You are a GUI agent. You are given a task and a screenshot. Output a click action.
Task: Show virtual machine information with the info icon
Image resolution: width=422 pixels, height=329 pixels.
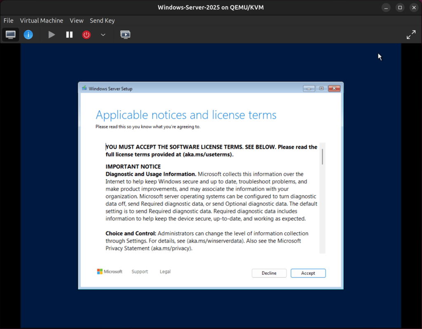pos(28,35)
